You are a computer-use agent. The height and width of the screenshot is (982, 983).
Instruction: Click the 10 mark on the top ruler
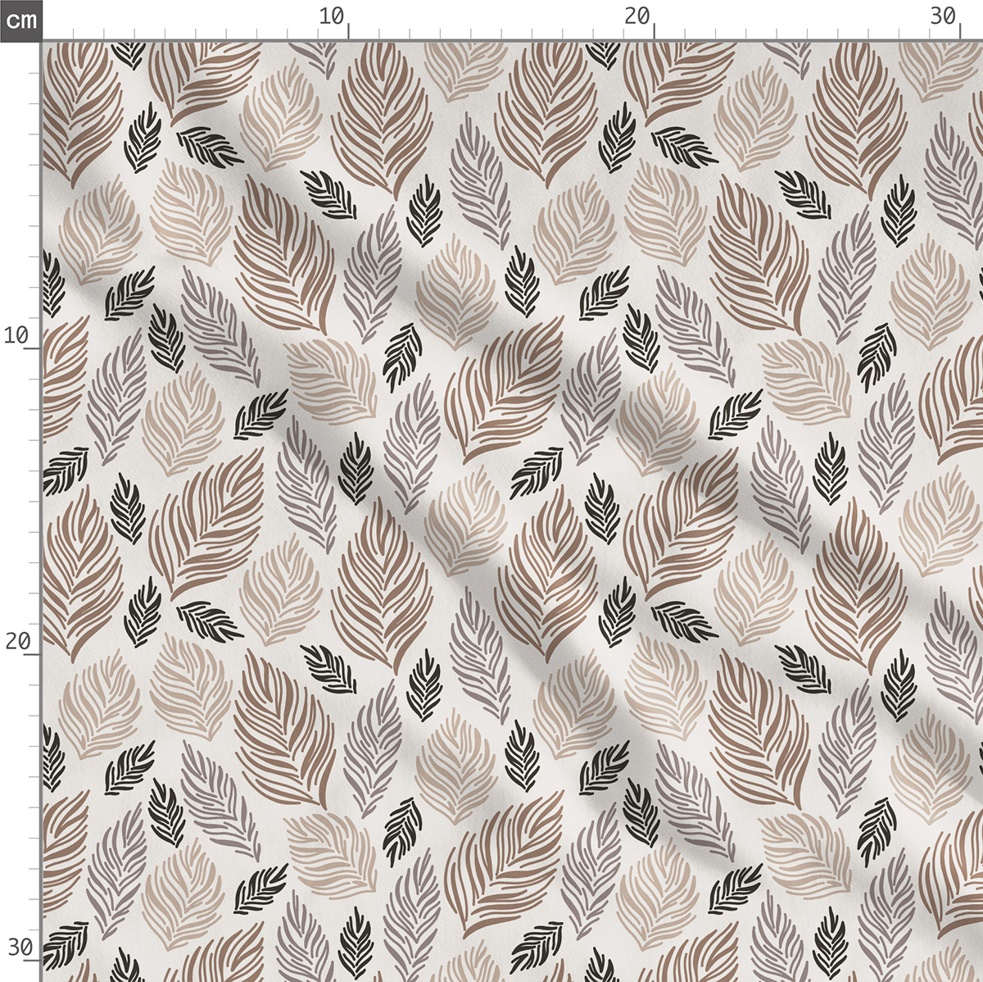pyautogui.click(x=331, y=16)
